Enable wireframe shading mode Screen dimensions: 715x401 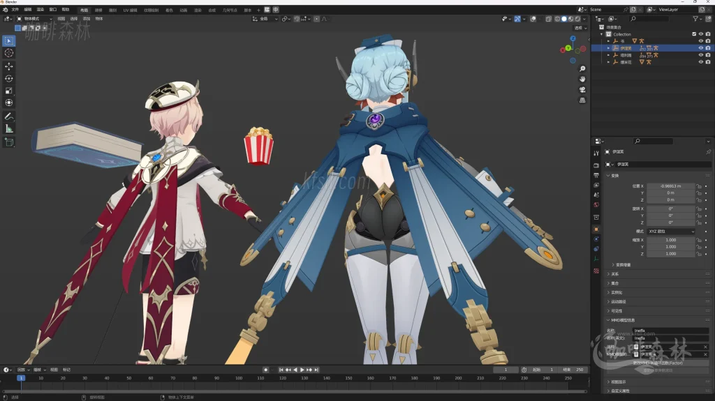[x=557, y=19]
